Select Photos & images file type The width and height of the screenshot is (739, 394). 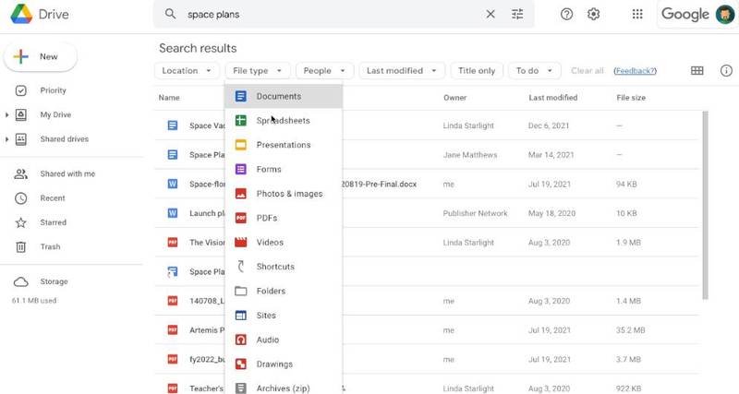(x=284, y=194)
